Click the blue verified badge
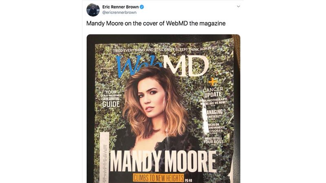The image size is (326, 183). 142,7
